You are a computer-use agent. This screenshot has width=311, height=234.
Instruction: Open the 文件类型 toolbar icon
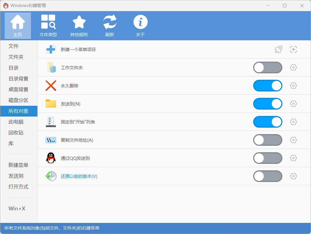click(x=48, y=22)
